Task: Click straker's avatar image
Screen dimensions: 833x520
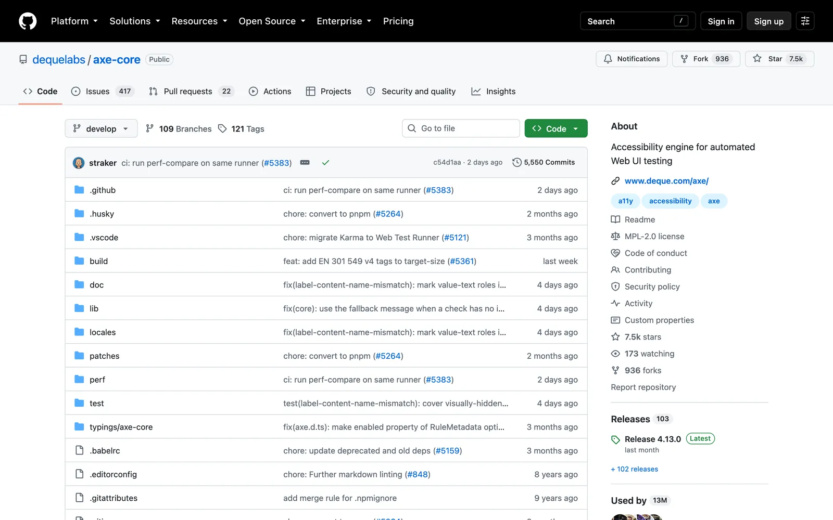Action: point(79,163)
